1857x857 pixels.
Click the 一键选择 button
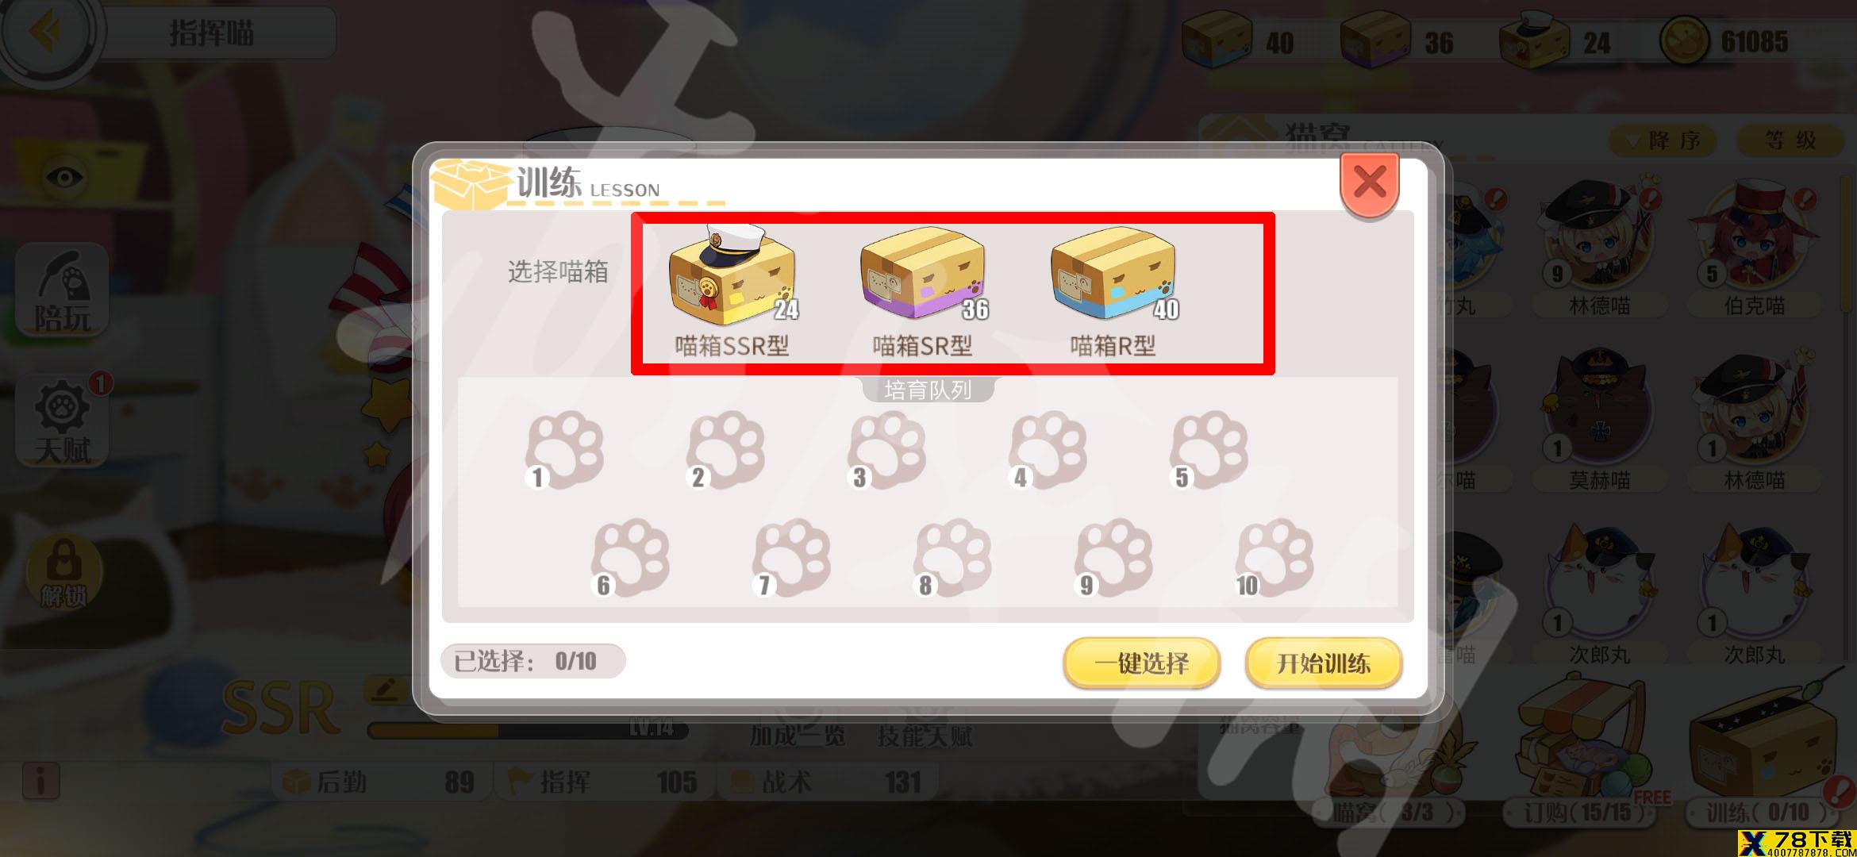[x=1141, y=663]
